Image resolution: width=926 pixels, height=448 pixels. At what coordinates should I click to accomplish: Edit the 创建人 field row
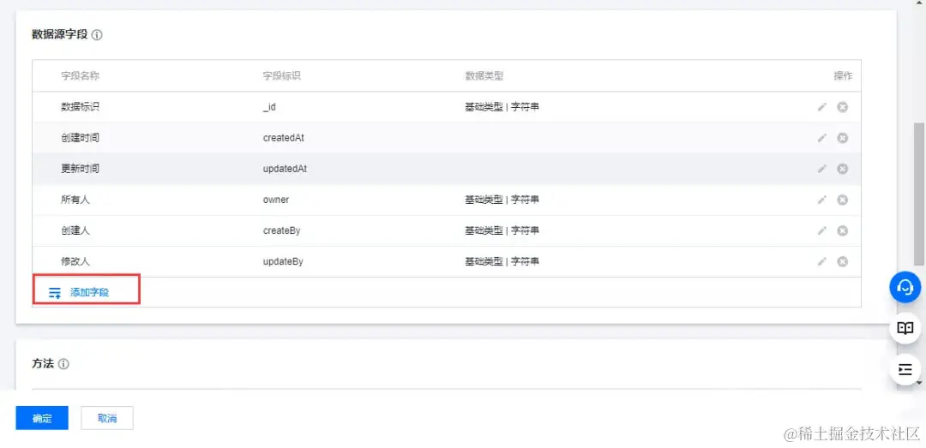[821, 230]
